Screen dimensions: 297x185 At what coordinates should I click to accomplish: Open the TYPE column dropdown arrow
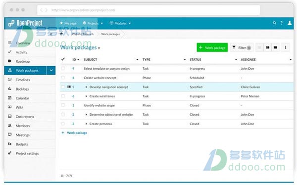[185, 59]
